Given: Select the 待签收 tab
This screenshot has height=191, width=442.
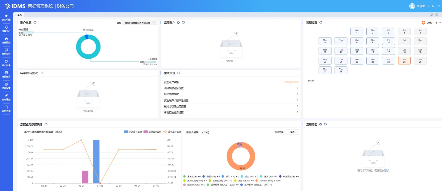Looking at the screenshot, I should (33, 73).
